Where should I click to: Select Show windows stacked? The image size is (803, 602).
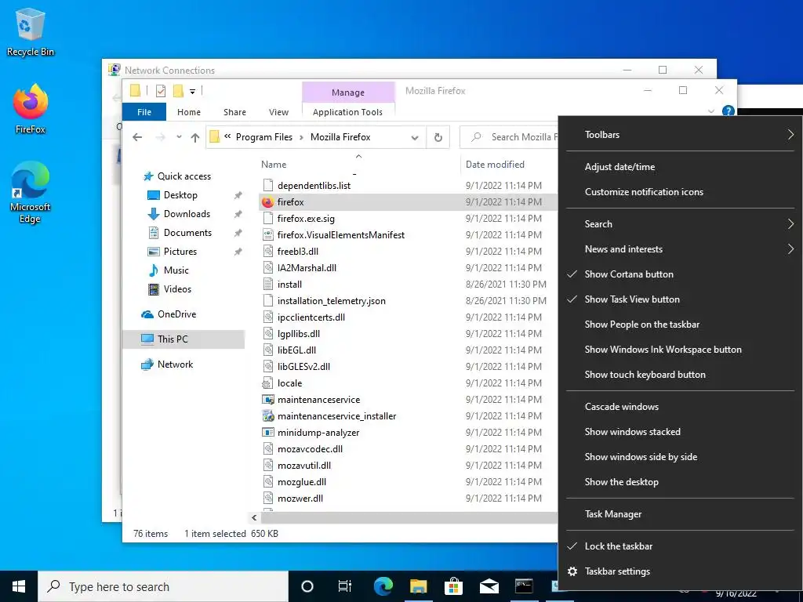680,432
